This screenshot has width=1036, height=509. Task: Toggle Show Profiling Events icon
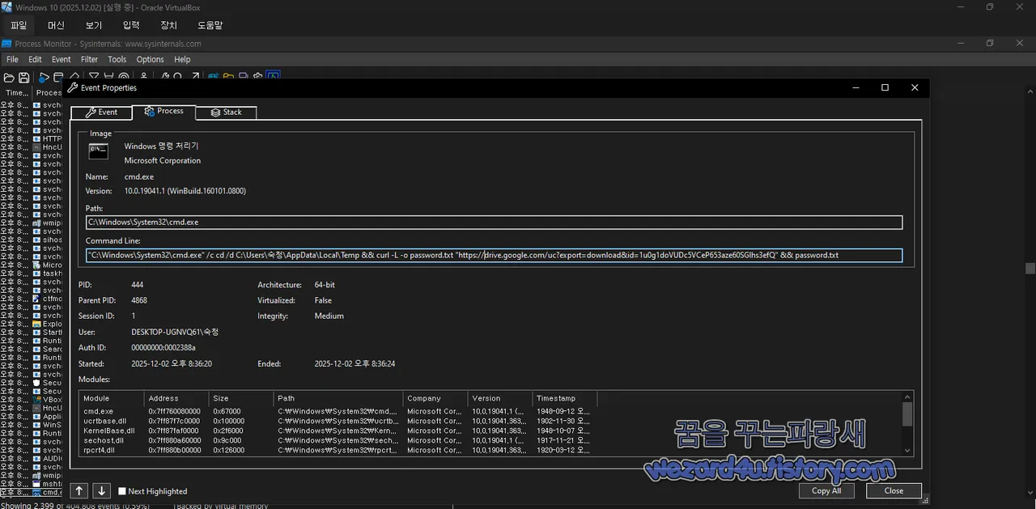[x=274, y=76]
